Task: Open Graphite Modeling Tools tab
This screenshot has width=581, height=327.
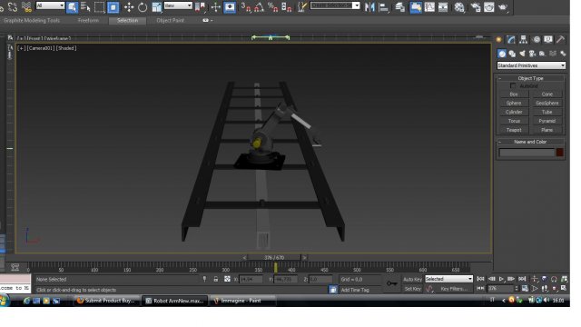Action: 32,20
